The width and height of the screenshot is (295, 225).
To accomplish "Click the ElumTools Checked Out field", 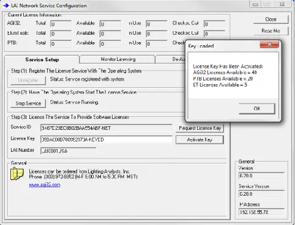I will pyautogui.click(x=214, y=34).
